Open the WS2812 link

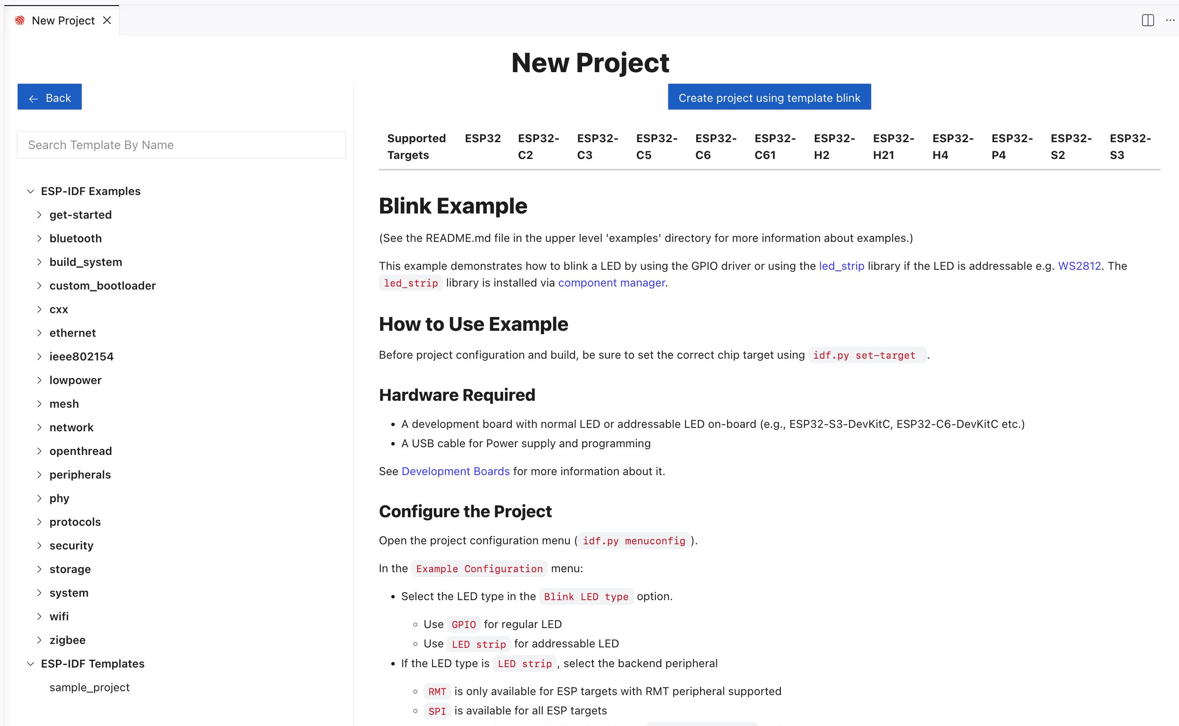click(1079, 266)
